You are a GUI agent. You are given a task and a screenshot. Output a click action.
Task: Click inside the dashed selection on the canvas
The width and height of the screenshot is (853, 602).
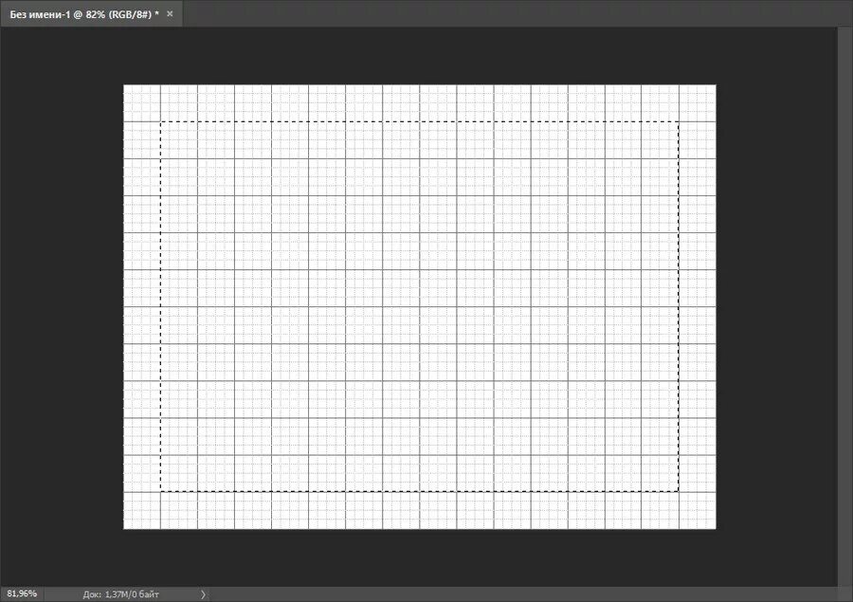click(x=420, y=306)
